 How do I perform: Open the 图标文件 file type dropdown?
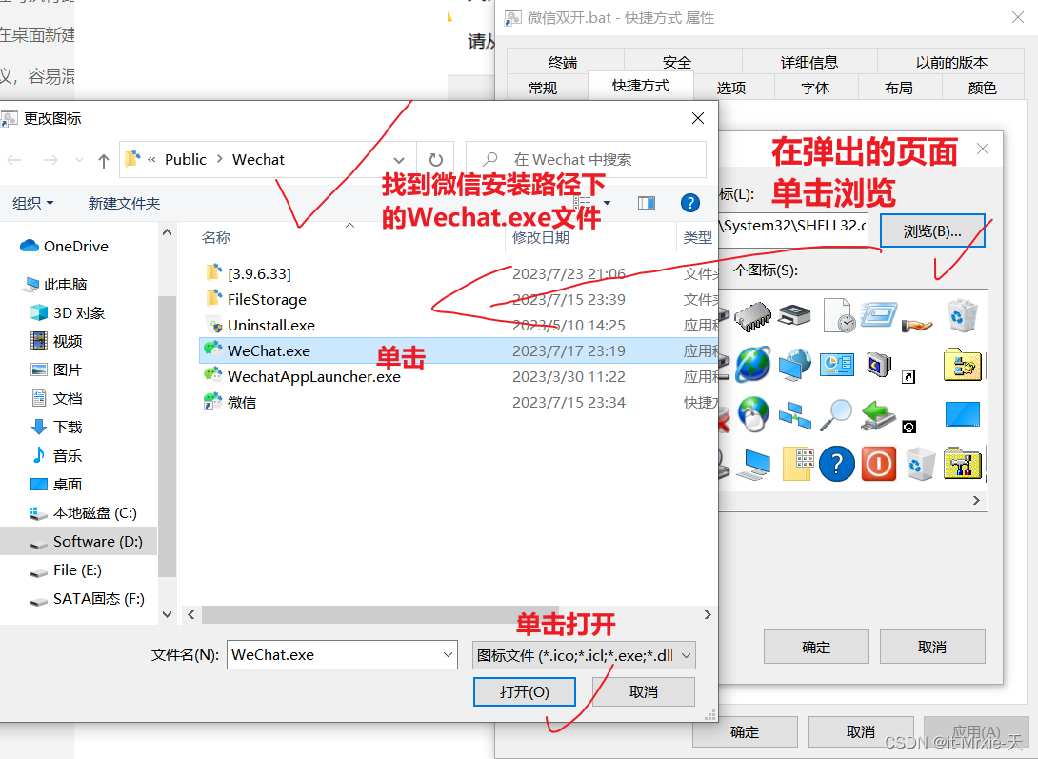coord(583,655)
